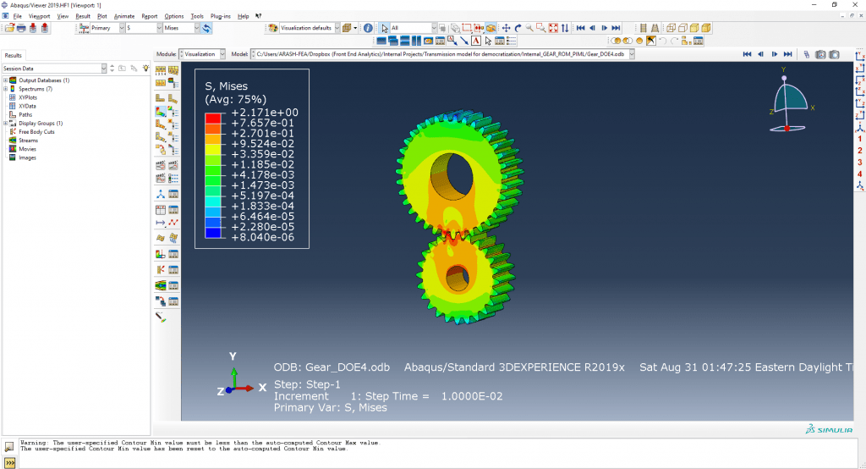Toggle wireframe render style

[671, 28]
